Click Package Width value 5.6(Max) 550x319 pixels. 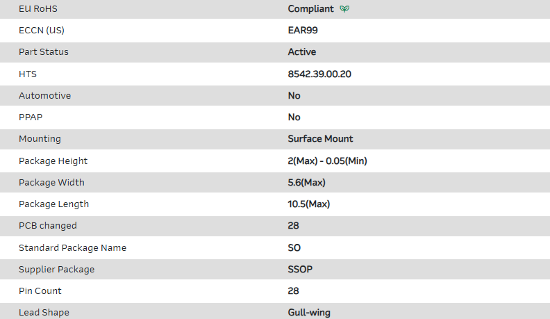(x=307, y=182)
